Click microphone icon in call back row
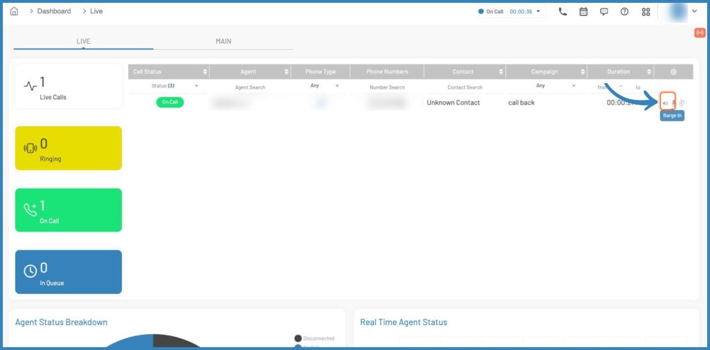Image resolution: width=710 pixels, height=350 pixels. click(673, 103)
